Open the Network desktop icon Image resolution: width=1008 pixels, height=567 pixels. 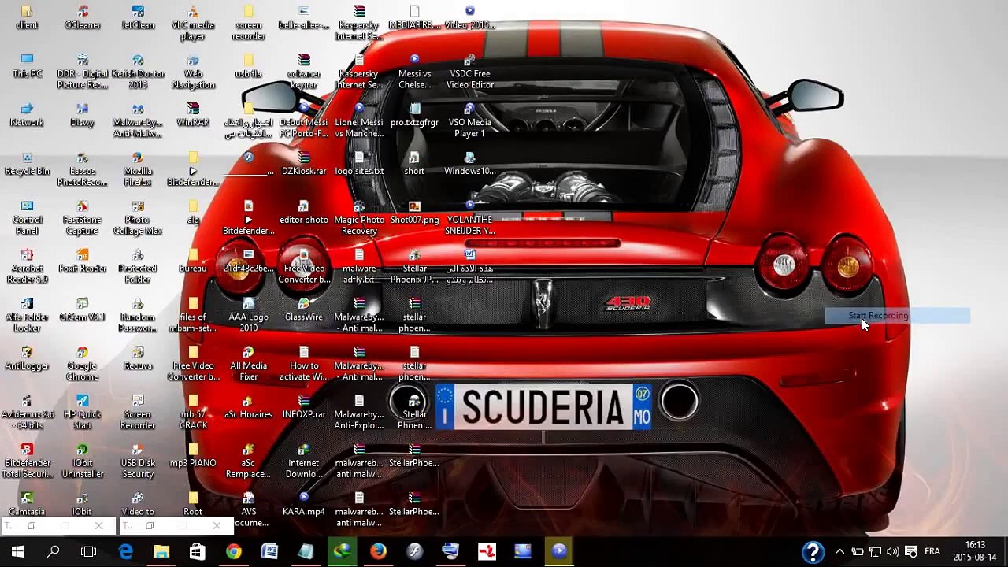pyautogui.click(x=27, y=116)
